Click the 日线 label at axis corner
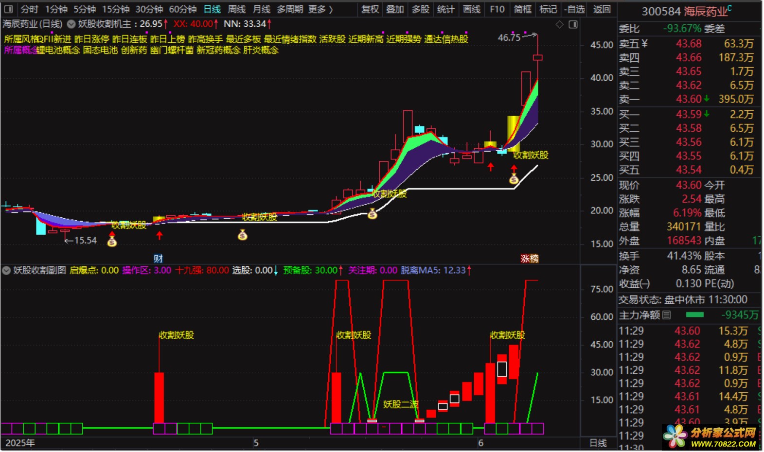This screenshot has height=452, width=764. click(598, 443)
